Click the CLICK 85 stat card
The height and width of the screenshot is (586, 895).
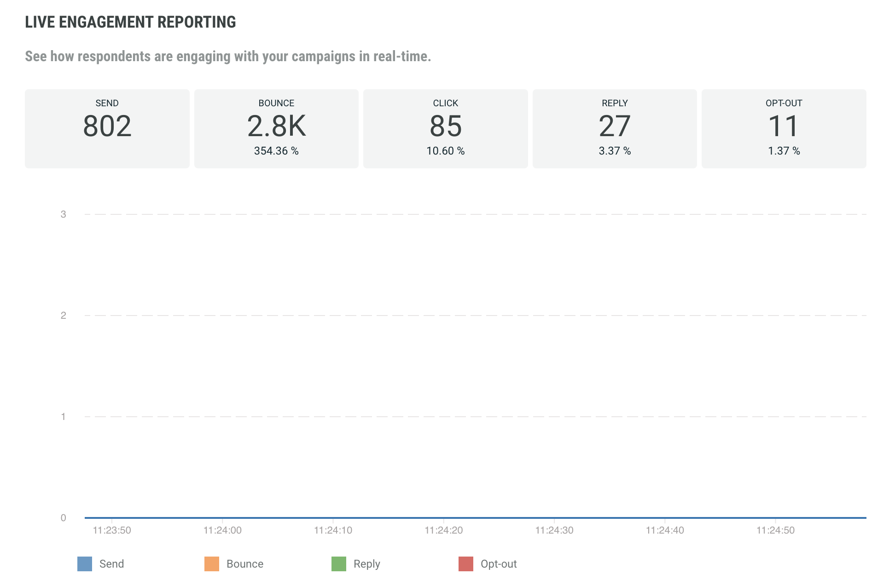tap(446, 129)
